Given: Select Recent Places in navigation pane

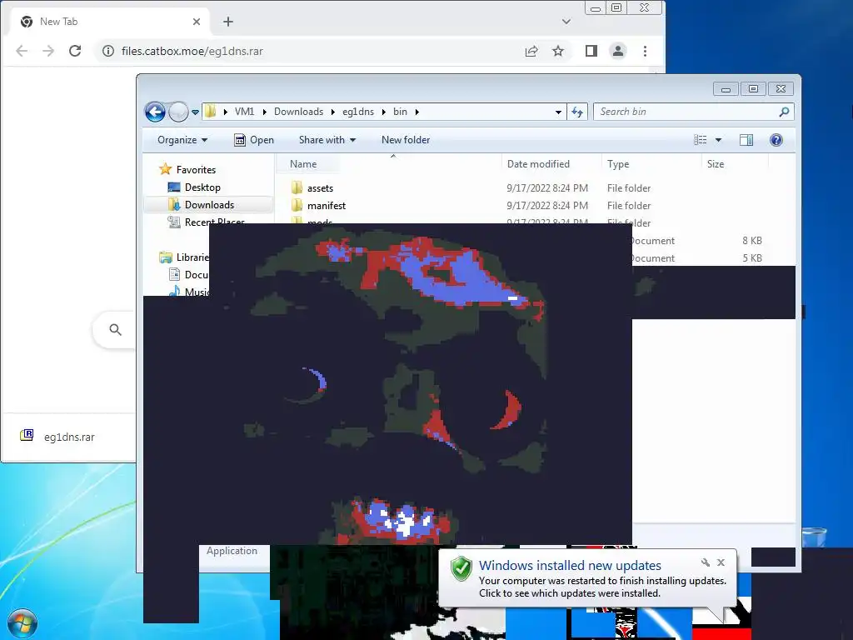Looking at the screenshot, I should point(207,220).
